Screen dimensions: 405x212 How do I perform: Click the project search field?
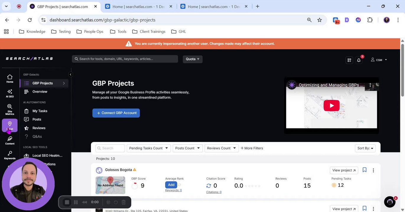(x=110, y=148)
